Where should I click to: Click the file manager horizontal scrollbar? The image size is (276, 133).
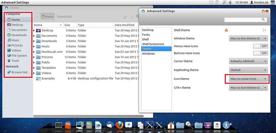[88, 116]
